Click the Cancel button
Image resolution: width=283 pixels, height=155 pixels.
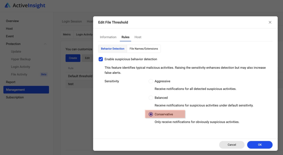(231, 145)
